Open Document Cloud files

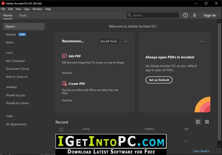point(17,69)
